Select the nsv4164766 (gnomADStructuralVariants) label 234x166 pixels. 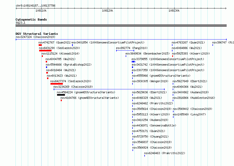click(90, 98)
